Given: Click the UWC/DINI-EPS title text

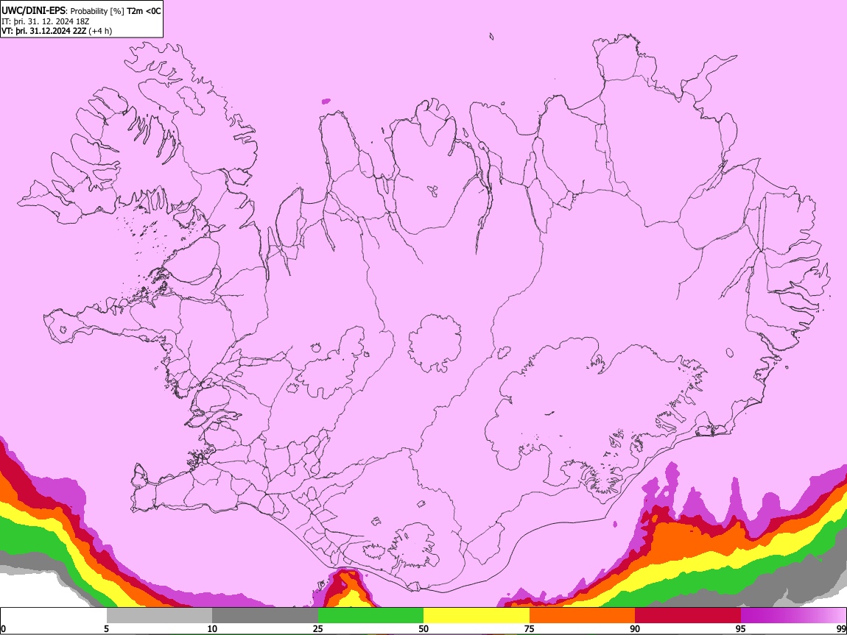Looking at the screenshot, I should tap(33, 11).
